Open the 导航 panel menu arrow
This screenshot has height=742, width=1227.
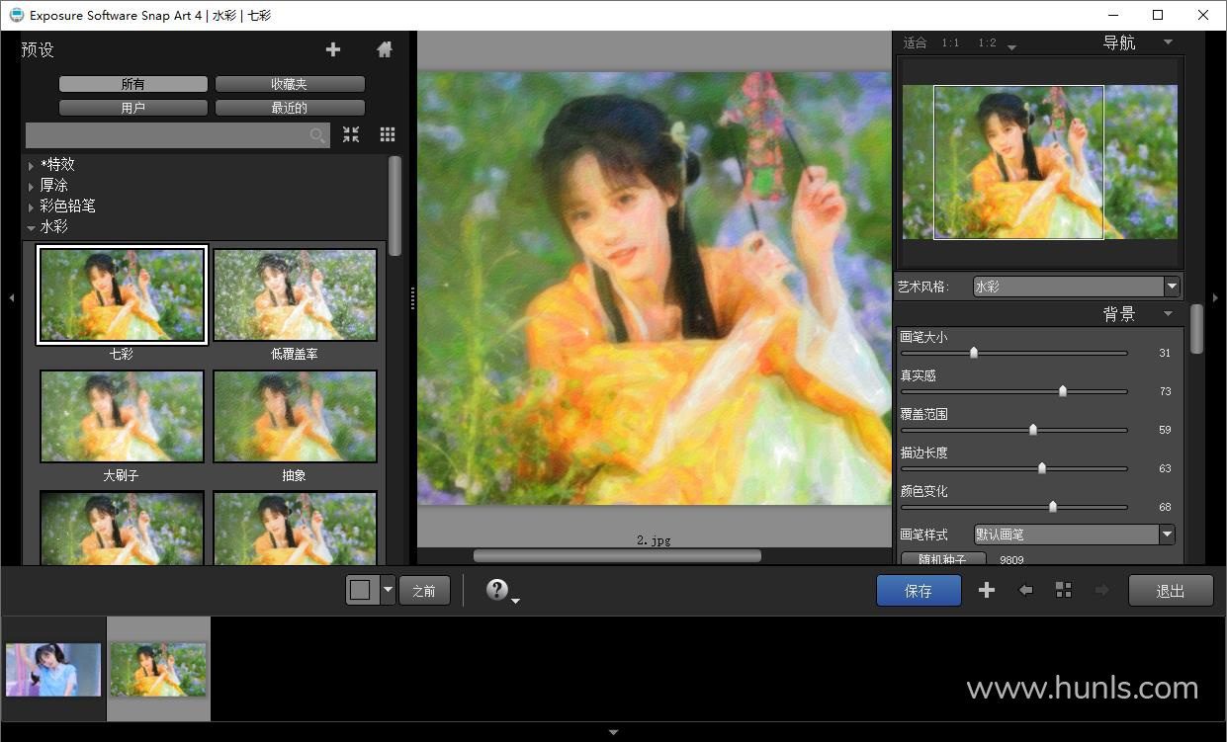coord(1168,42)
